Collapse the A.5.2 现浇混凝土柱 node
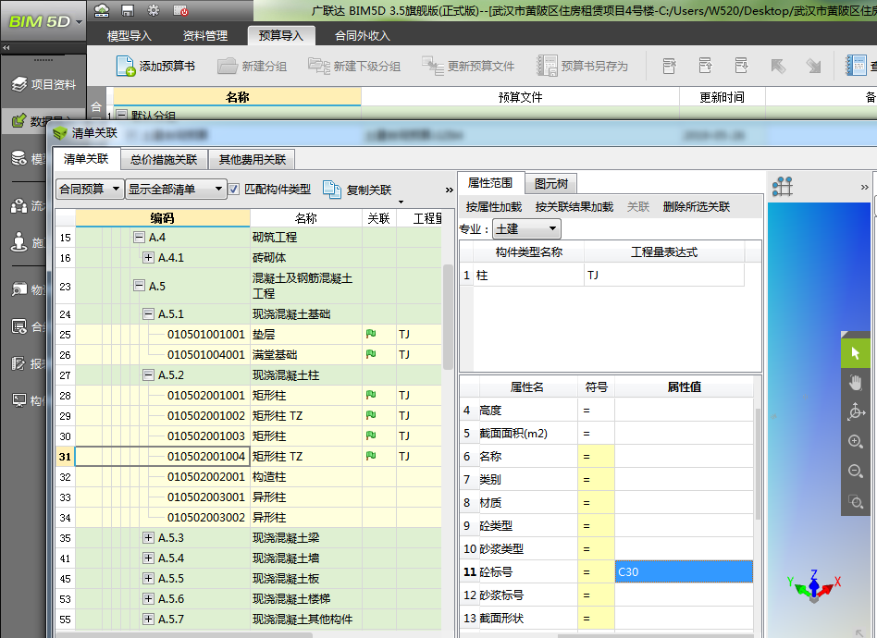The width and height of the screenshot is (877, 638). 148,375
